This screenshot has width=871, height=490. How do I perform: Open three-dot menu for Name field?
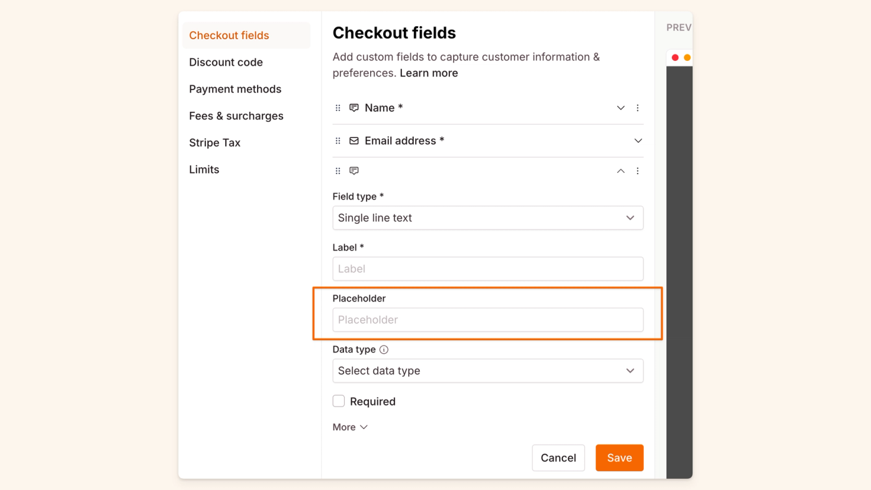(x=638, y=108)
